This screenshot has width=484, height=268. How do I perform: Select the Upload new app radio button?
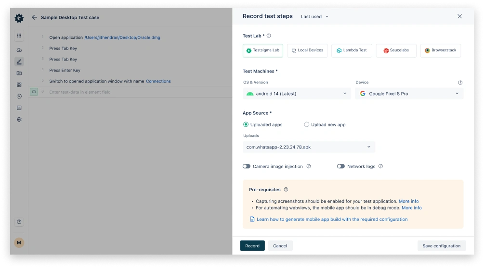[306, 124]
